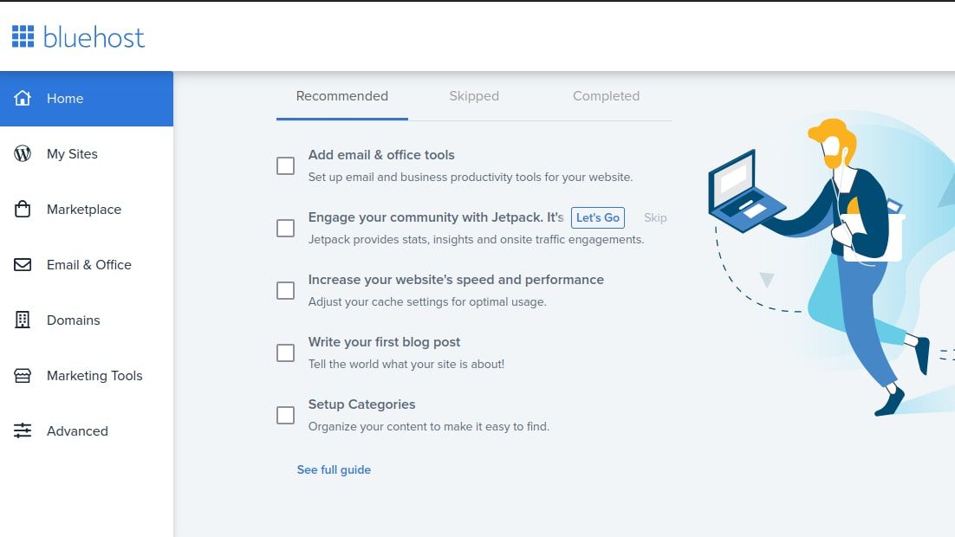Skip the Jetpack suggestion
The width and height of the screenshot is (955, 537).
[x=655, y=217]
